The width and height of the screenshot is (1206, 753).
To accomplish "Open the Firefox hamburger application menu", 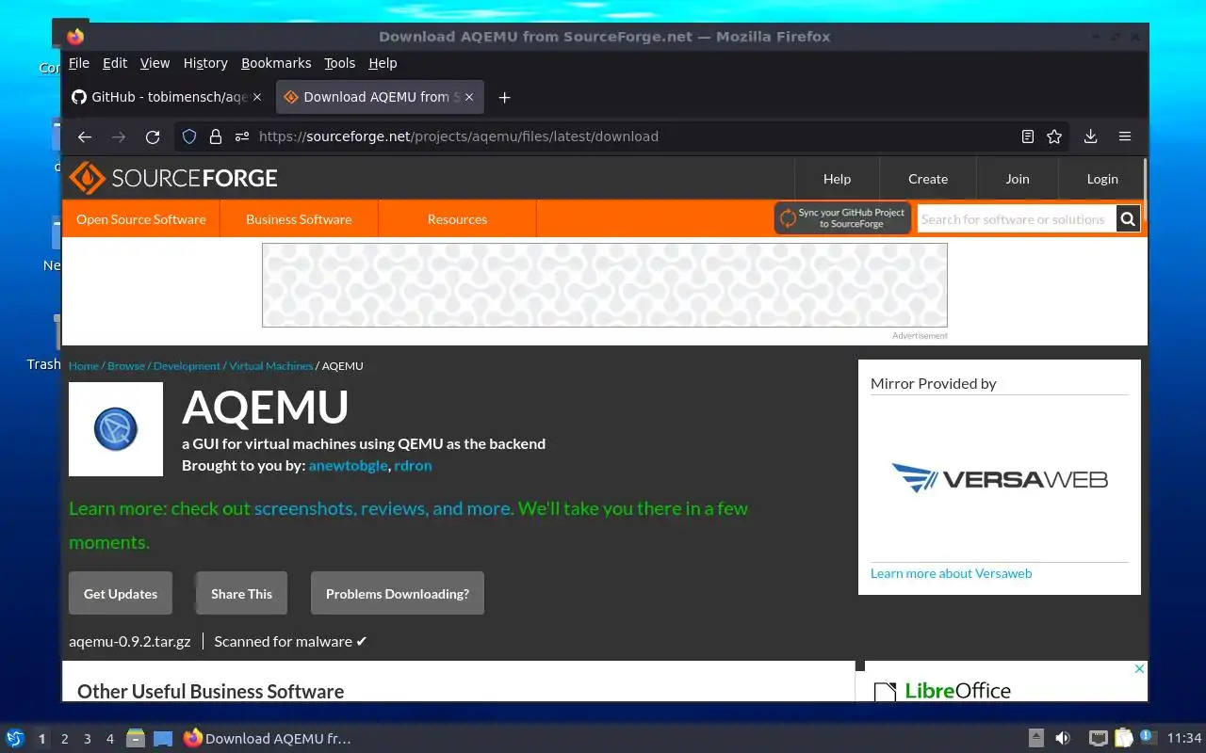I will point(1125,136).
